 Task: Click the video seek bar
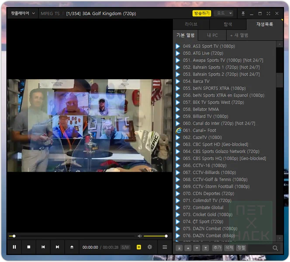[72, 236]
